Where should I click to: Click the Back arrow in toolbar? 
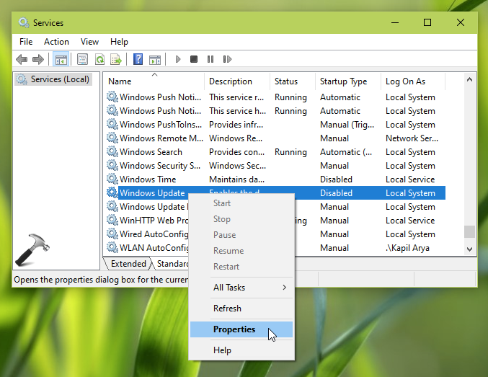coord(22,59)
